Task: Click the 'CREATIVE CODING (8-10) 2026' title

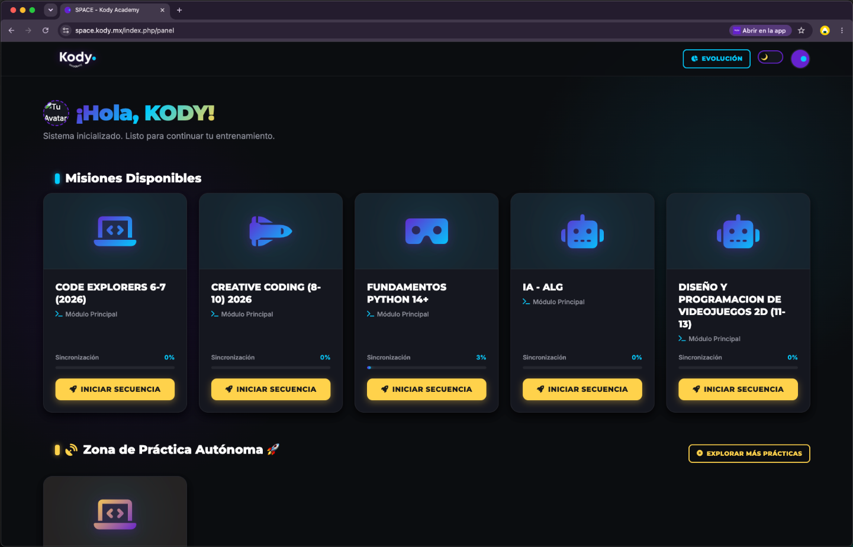Action: [x=266, y=293]
